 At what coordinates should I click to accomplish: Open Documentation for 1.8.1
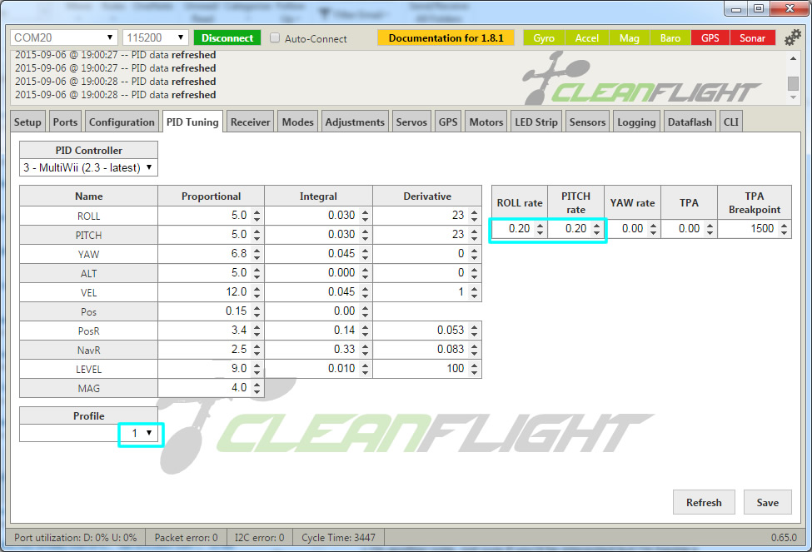click(x=446, y=37)
